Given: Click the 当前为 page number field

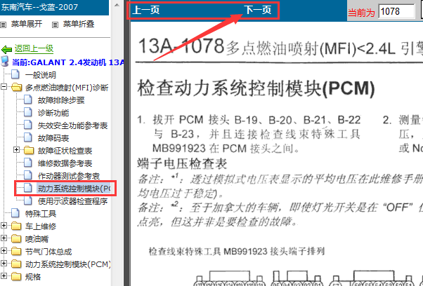Looking at the screenshot, I should (x=396, y=12).
